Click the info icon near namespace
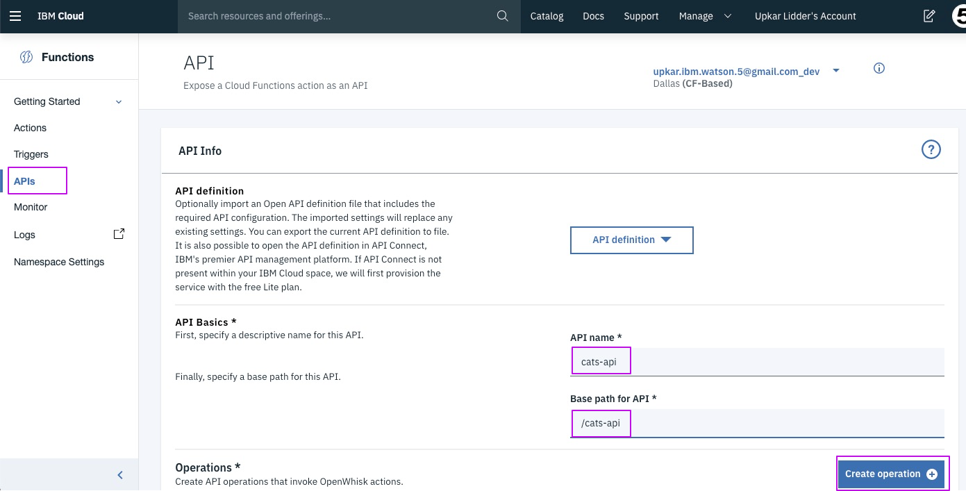 pyautogui.click(x=879, y=68)
